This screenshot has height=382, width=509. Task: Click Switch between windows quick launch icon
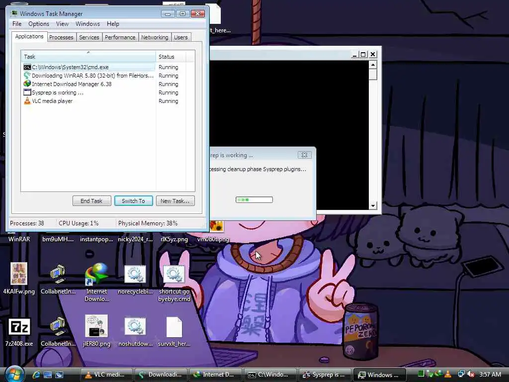pyautogui.click(x=59, y=375)
